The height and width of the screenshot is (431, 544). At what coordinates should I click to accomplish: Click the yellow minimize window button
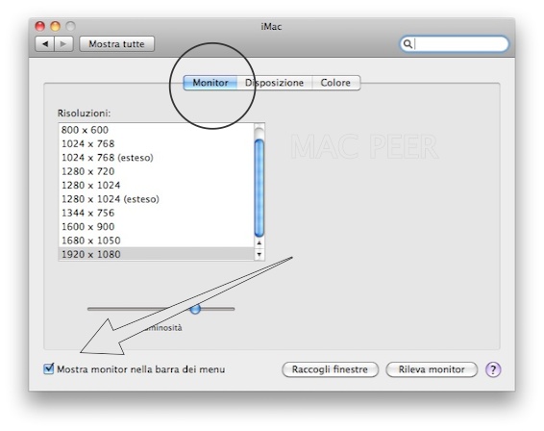point(55,26)
